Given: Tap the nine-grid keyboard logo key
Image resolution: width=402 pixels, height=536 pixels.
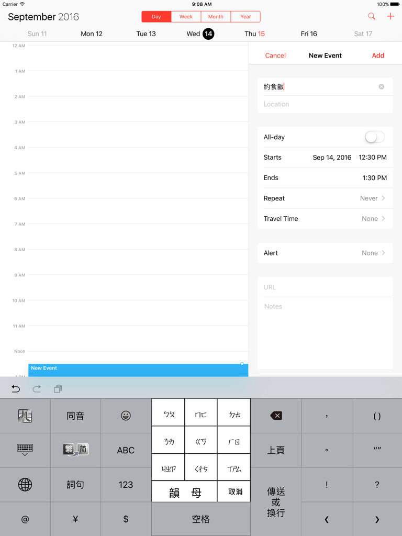Looking at the screenshot, I should (x=25, y=416).
